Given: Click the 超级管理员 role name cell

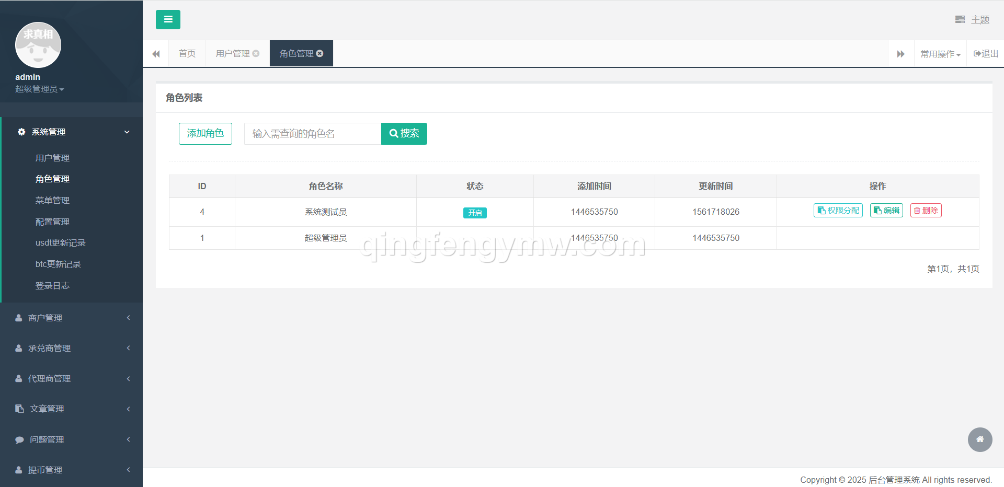Looking at the screenshot, I should point(326,238).
